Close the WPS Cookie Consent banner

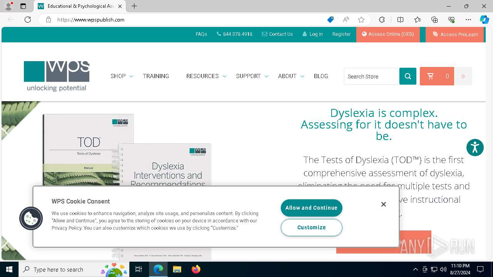pyautogui.click(x=384, y=204)
